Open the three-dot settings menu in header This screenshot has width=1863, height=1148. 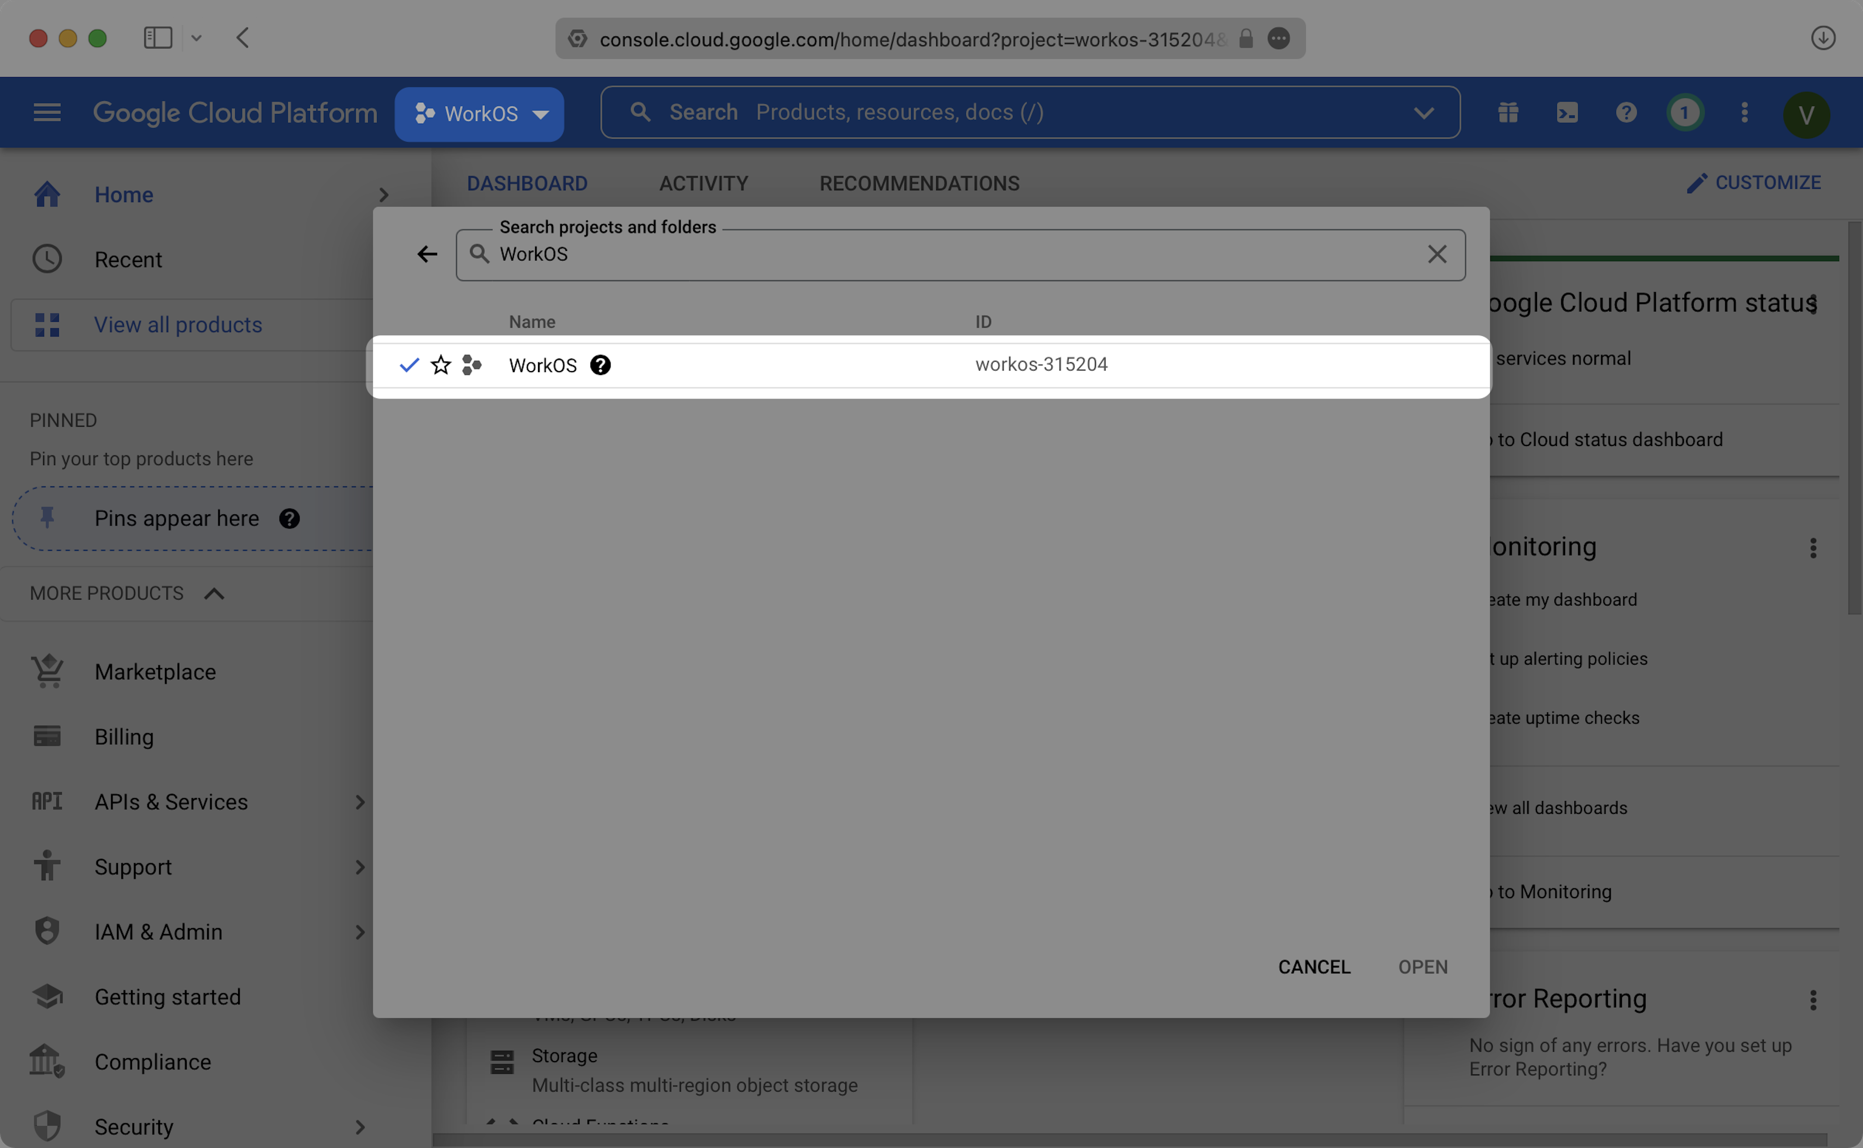[1744, 113]
